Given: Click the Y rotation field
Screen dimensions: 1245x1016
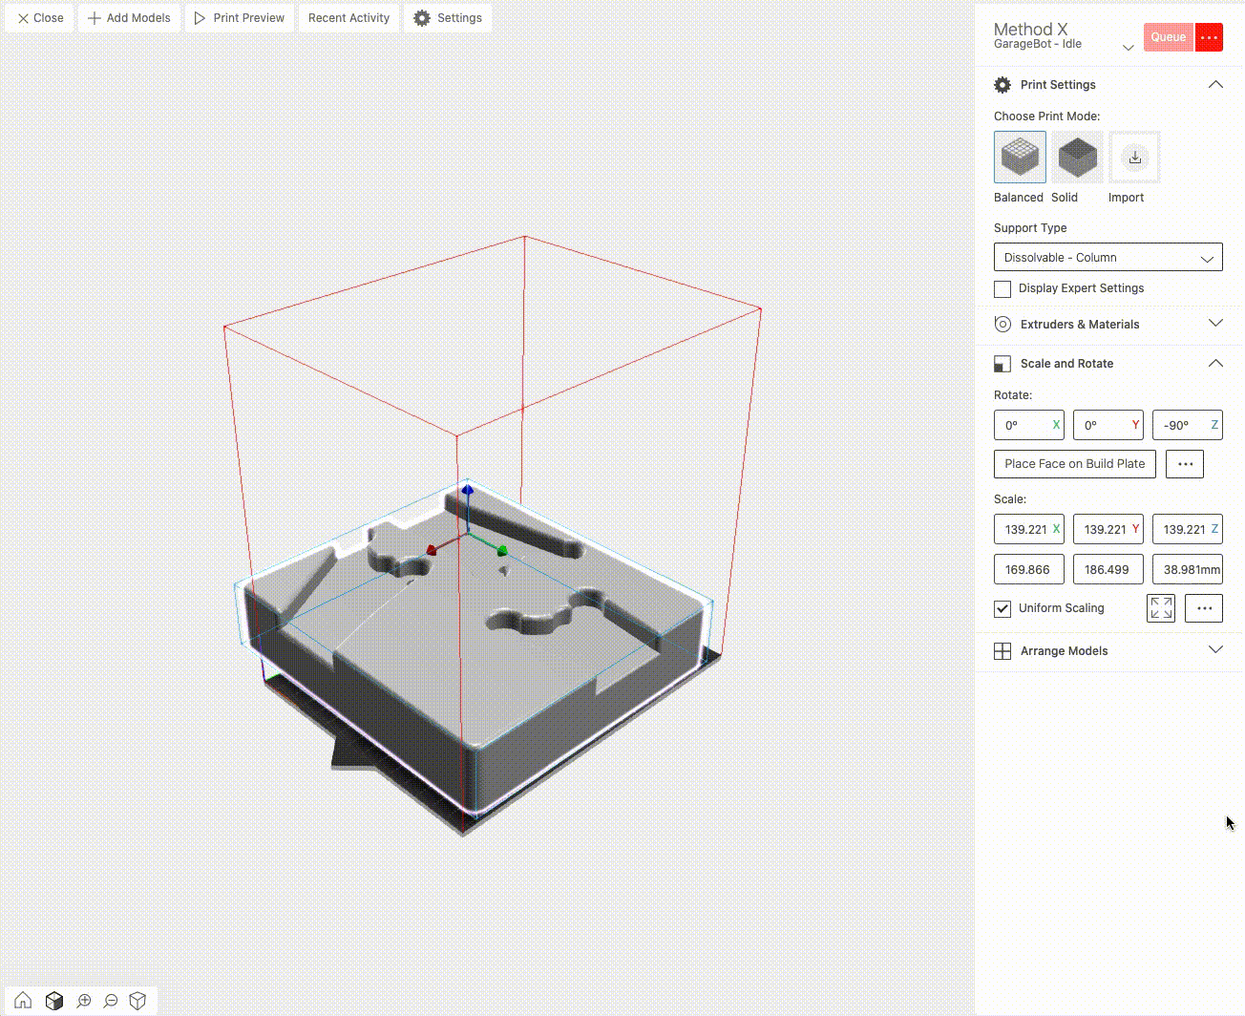Looking at the screenshot, I should pos(1108,426).
